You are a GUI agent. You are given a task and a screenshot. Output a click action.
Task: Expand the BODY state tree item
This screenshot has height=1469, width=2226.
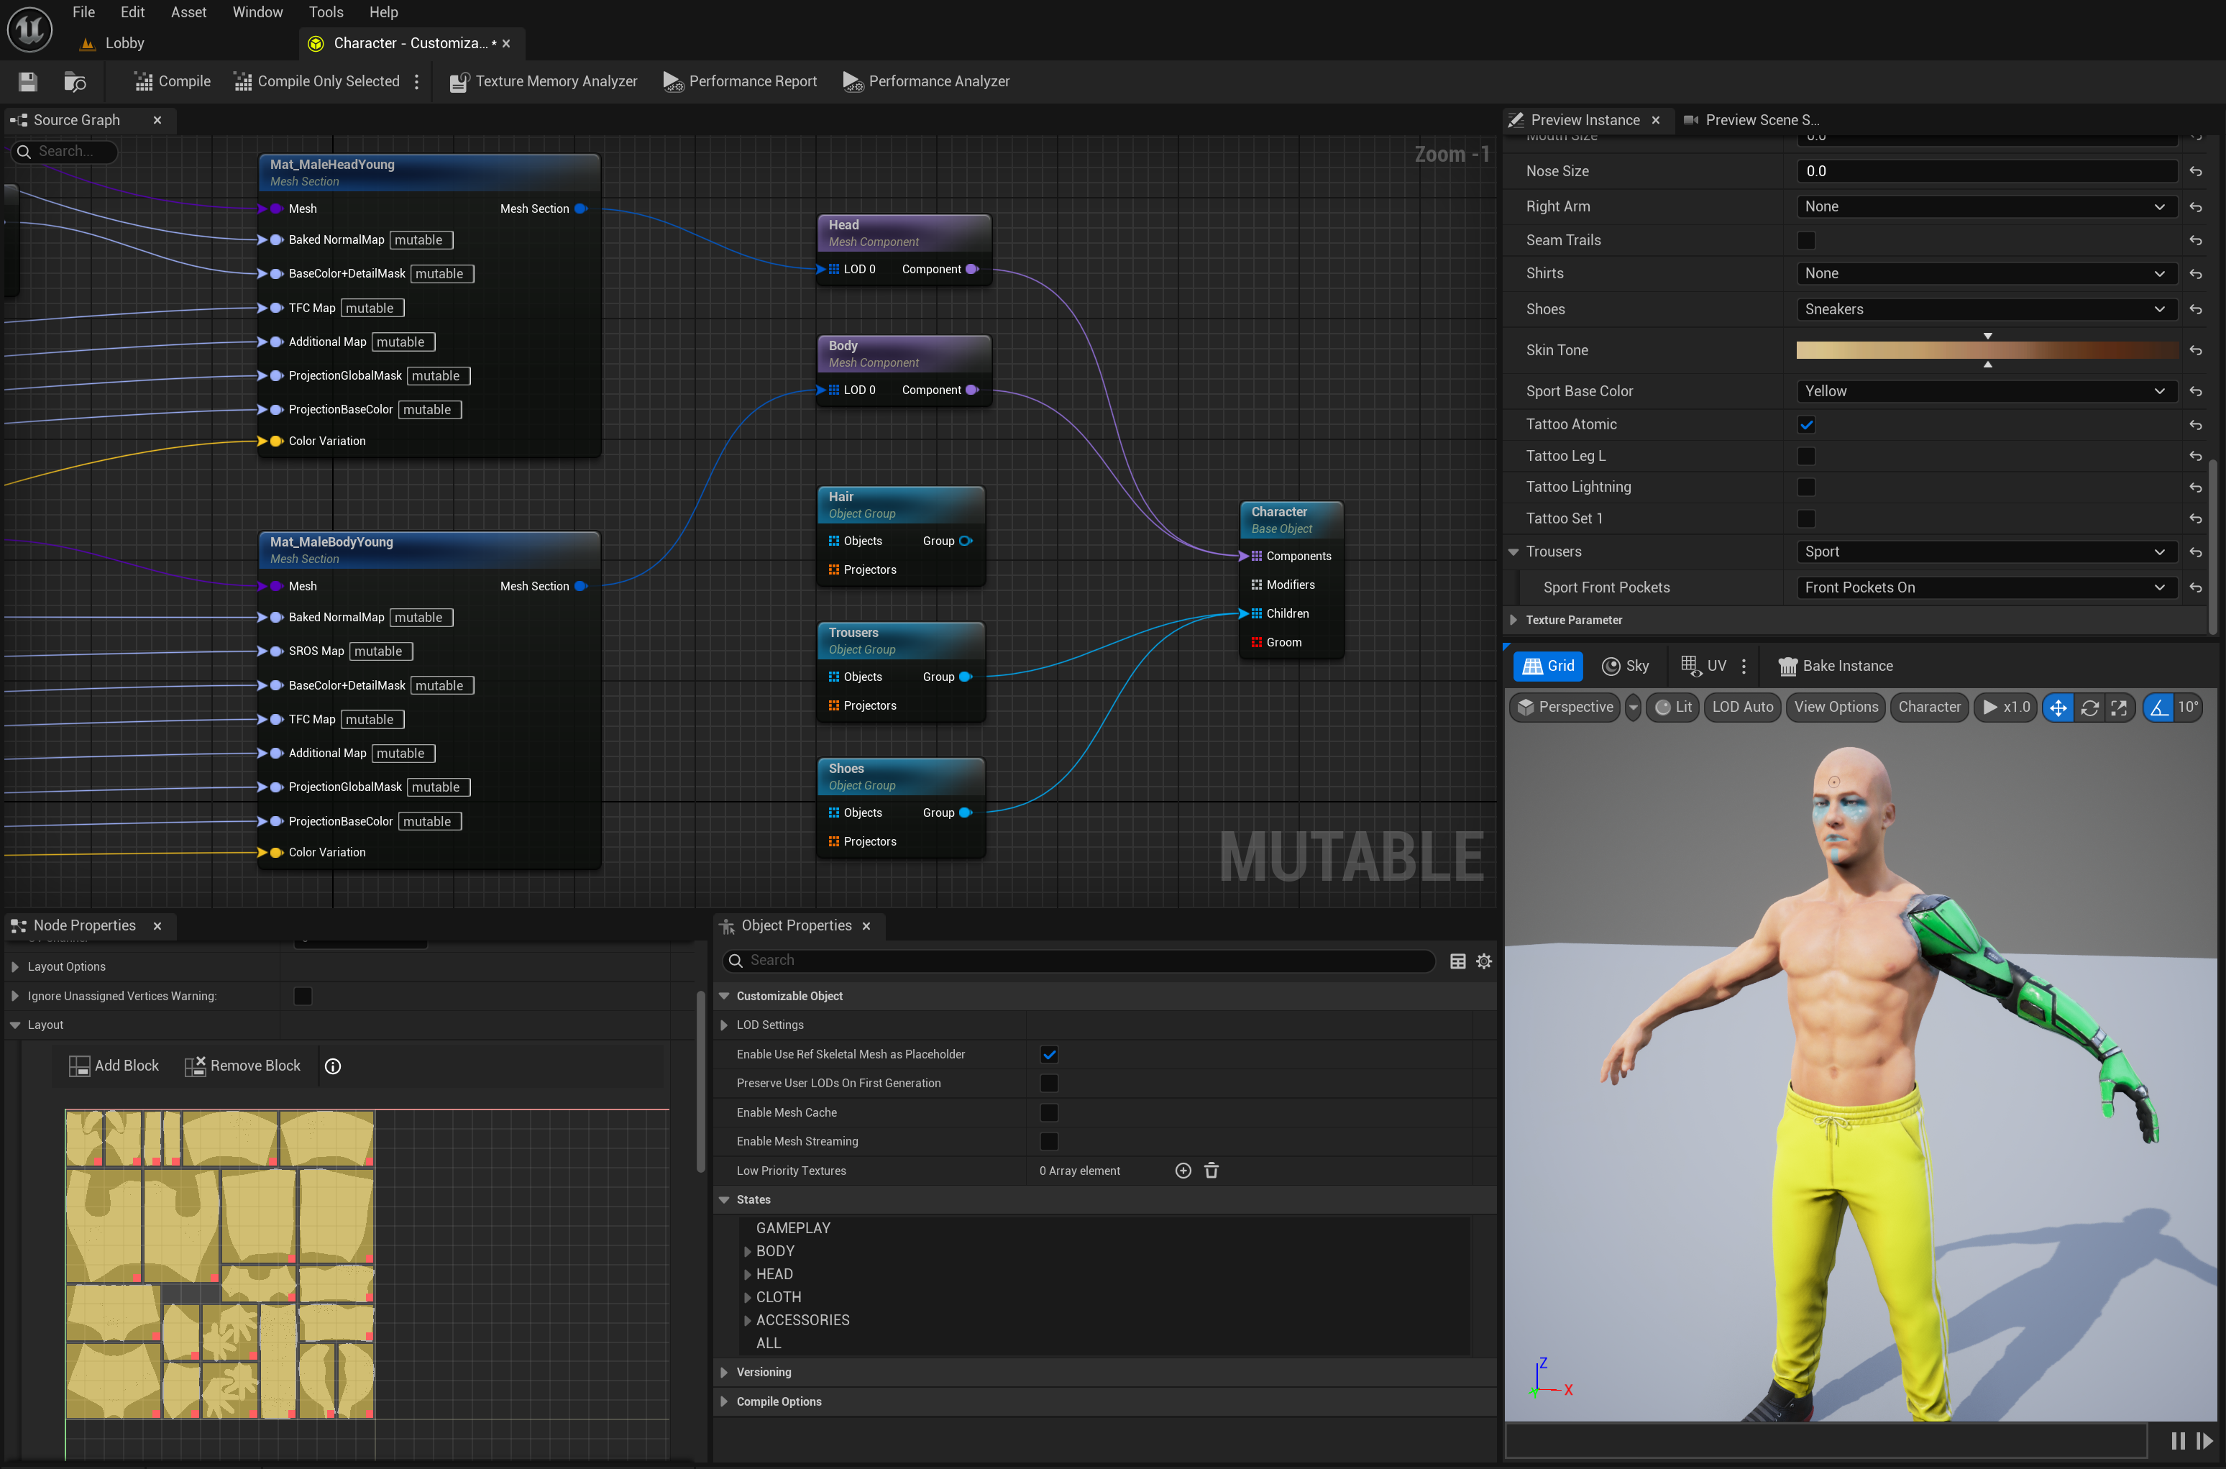click(748, 1252)
